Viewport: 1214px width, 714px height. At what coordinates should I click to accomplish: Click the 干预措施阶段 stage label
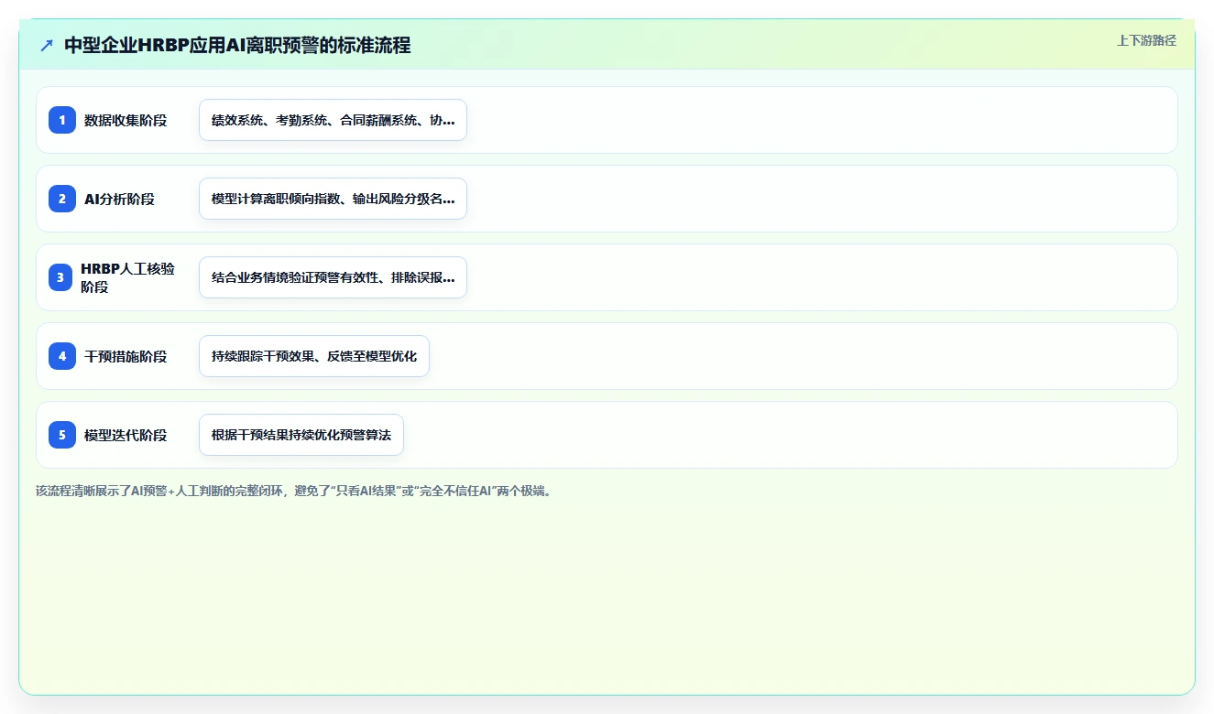tap(126, 356)
